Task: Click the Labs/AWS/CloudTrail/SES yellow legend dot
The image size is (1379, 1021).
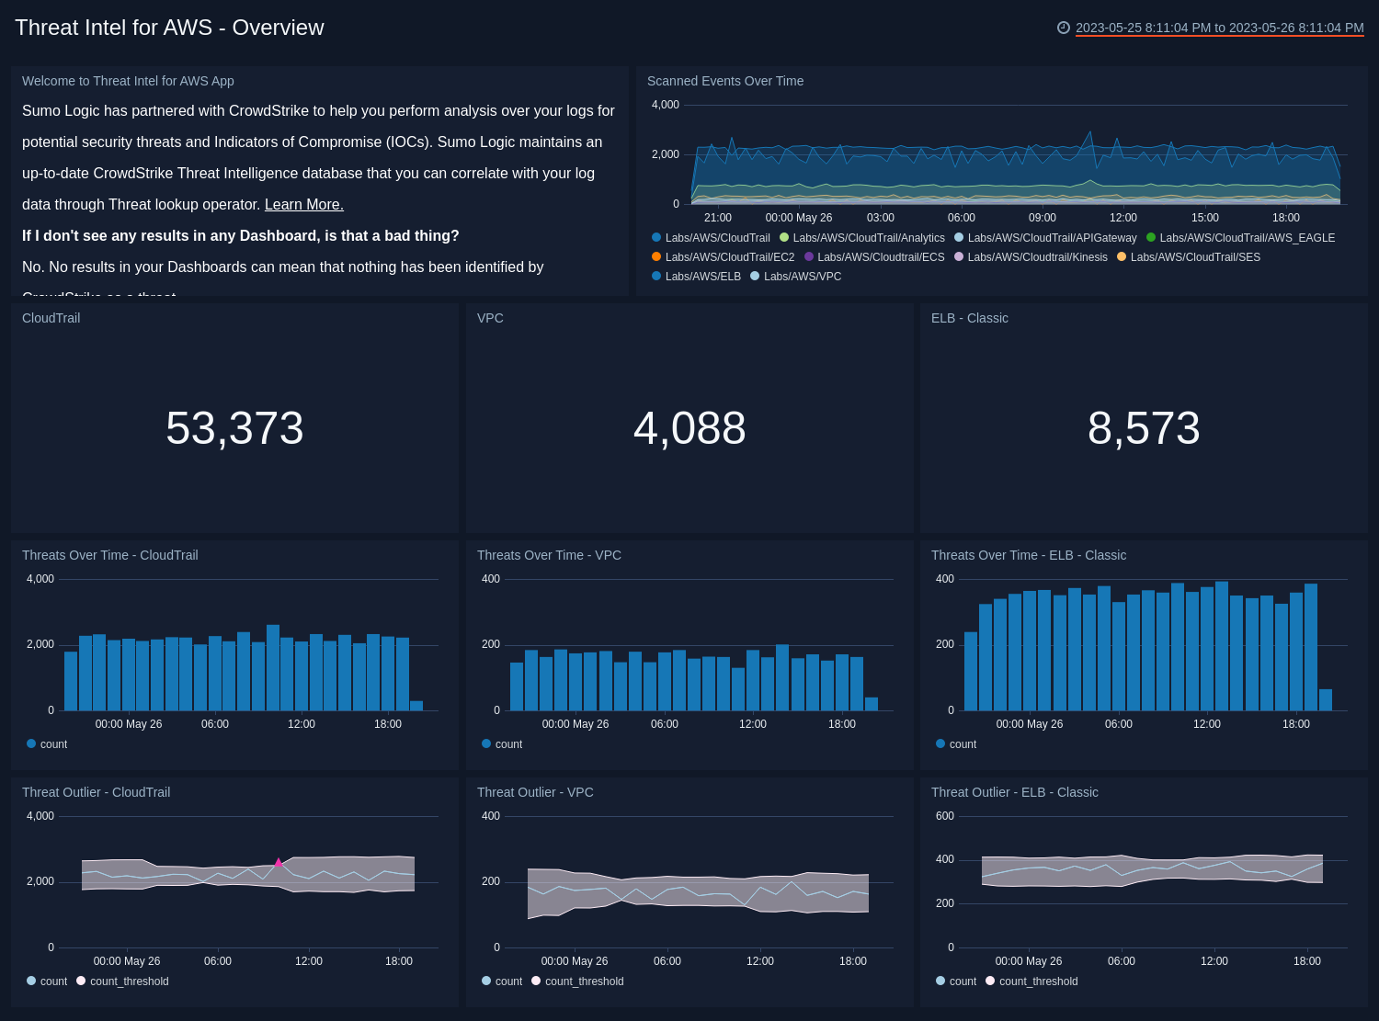Action: coord(1122,257)
